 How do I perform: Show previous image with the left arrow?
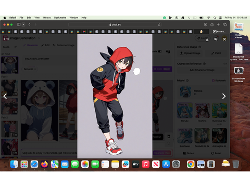click(5, 96)
